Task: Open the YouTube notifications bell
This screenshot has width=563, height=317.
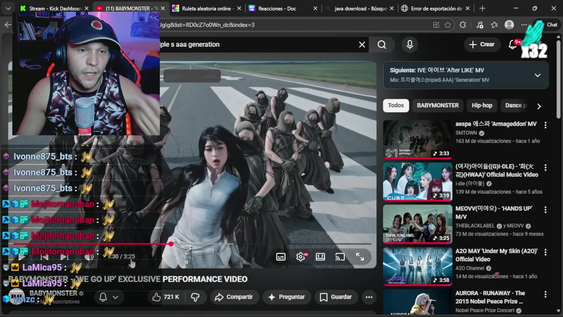Action: pyautogui.click(x=512, y=44)
